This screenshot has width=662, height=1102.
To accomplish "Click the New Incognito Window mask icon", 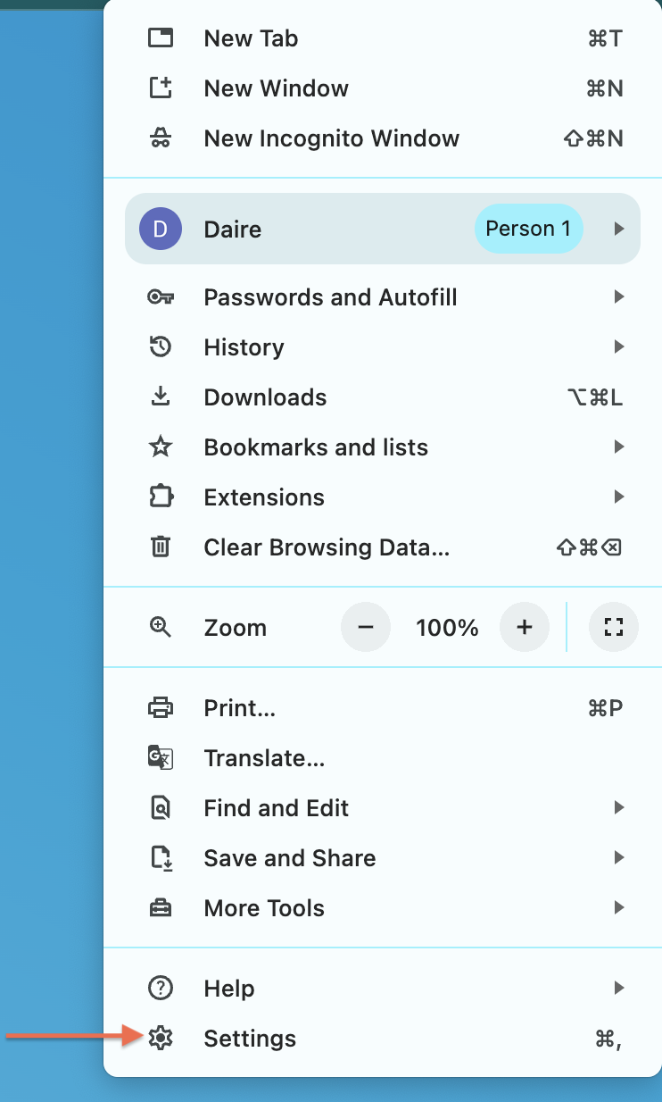I will point(161,138).
